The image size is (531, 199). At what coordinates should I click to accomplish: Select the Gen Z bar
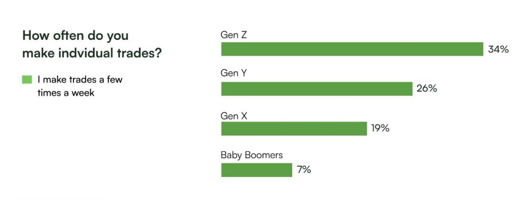(x=352, y=49)
